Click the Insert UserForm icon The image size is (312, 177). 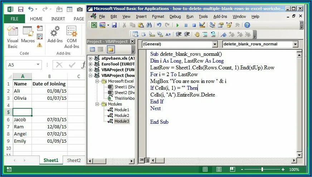coord(102,25)
